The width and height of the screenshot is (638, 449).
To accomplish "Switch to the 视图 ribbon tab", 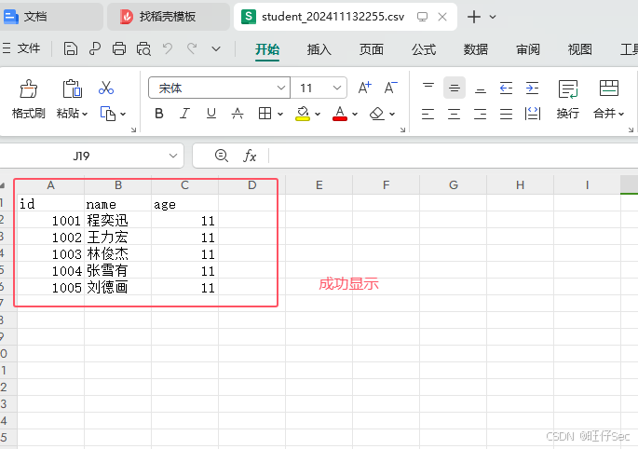I will click(580, 49).
